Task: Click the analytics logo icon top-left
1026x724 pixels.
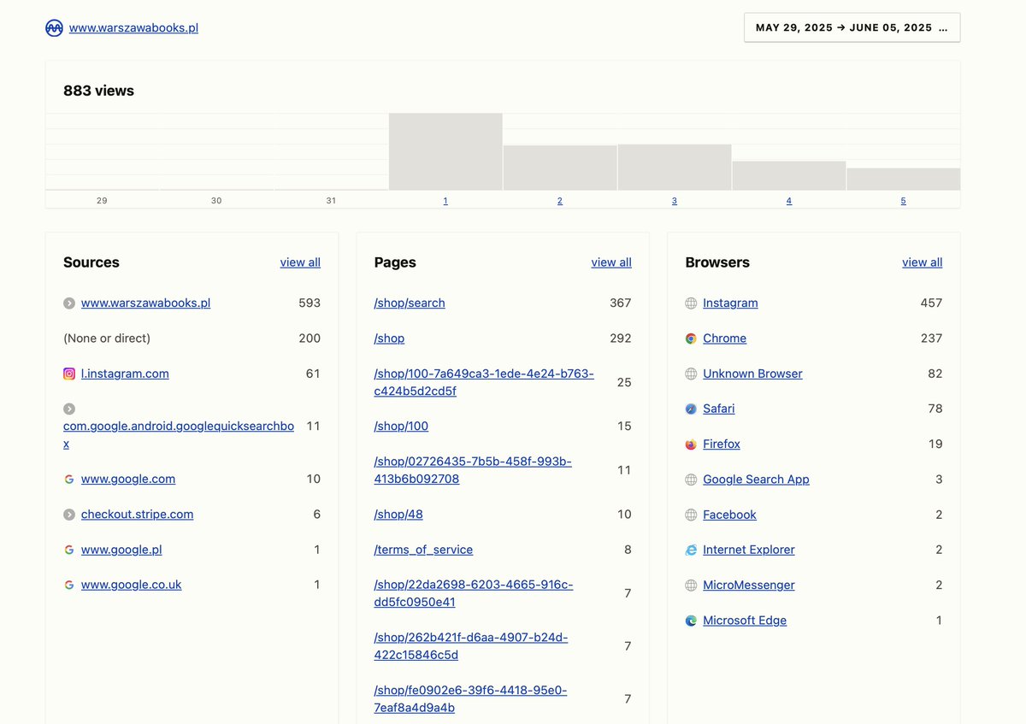Action: (x=54, y=27)
